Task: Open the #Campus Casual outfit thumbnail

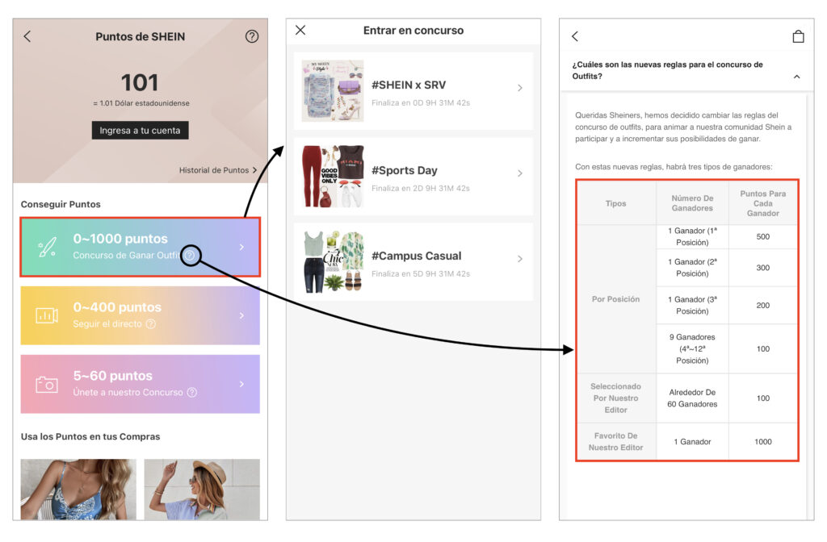Action: coord(333,262)
